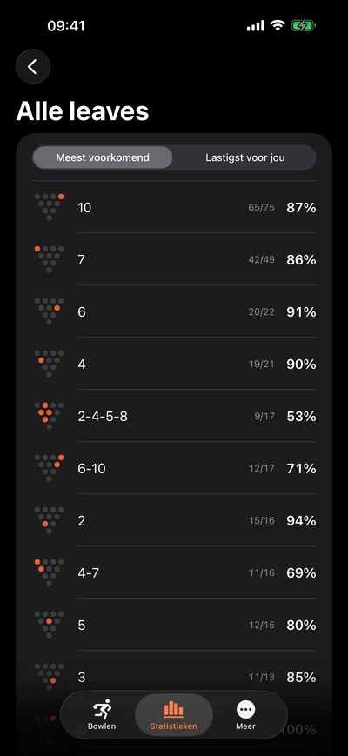Tap the 6-10 pin diagram icon

(50, 468)
